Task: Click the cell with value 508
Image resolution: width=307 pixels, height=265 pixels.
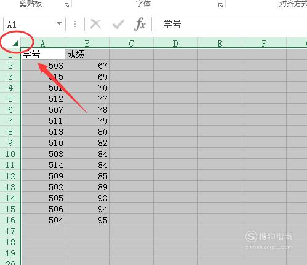Action: pos(42,154)
